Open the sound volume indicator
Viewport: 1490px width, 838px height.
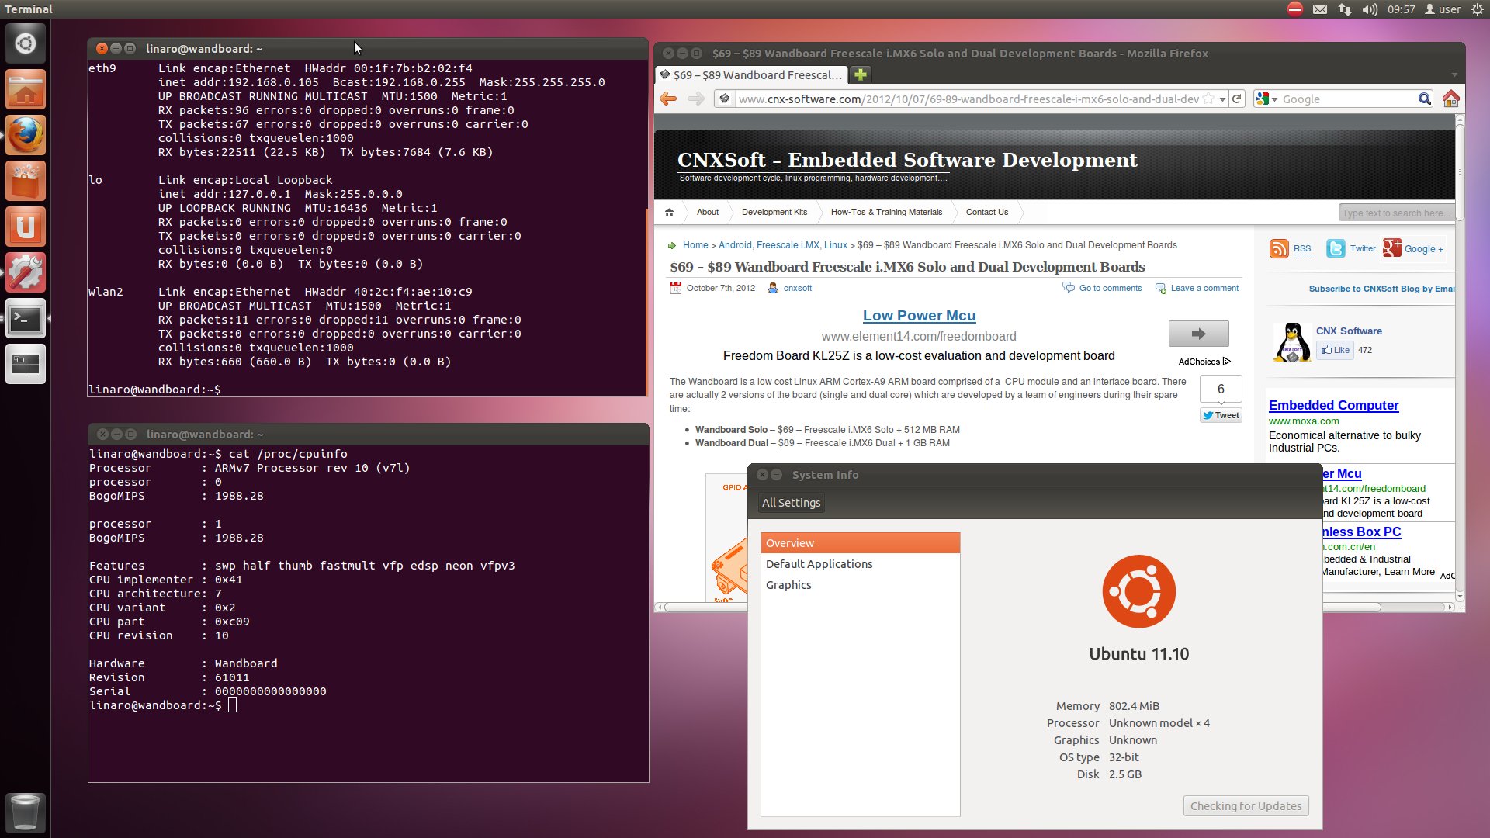(1370, 9)
